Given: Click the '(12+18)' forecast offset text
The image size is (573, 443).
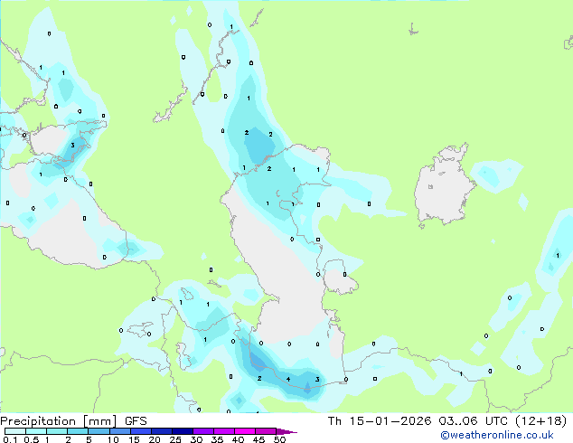Looking at the screenshot, I should pos(540,421).
